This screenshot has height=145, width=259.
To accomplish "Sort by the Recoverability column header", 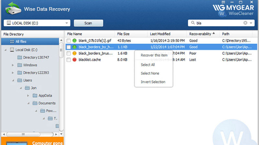I will [200, 34].
